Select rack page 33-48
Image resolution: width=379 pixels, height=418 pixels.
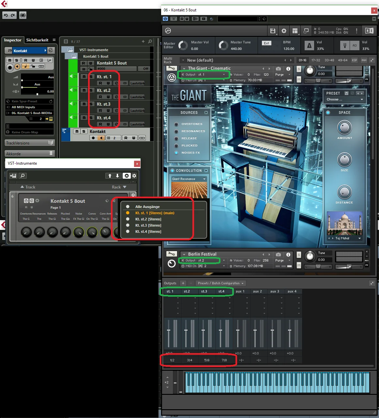(329, 60)
